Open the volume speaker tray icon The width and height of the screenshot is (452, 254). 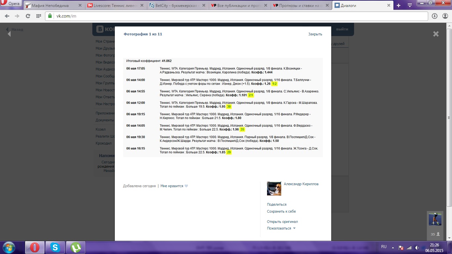pyautogui.click(x=417, y=247)
